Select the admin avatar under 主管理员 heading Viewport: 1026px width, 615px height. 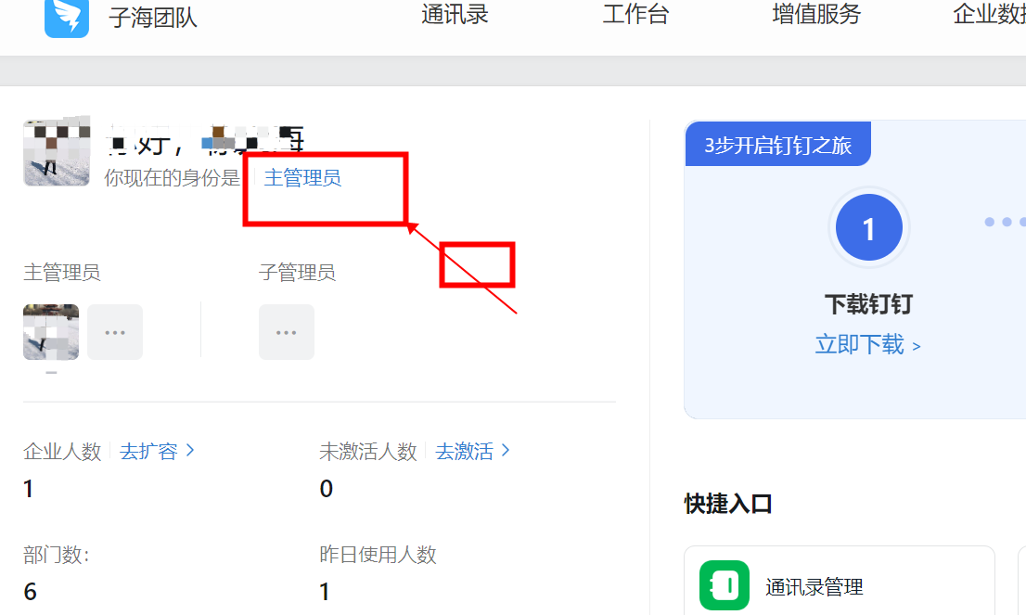click(x=51, y=332)
